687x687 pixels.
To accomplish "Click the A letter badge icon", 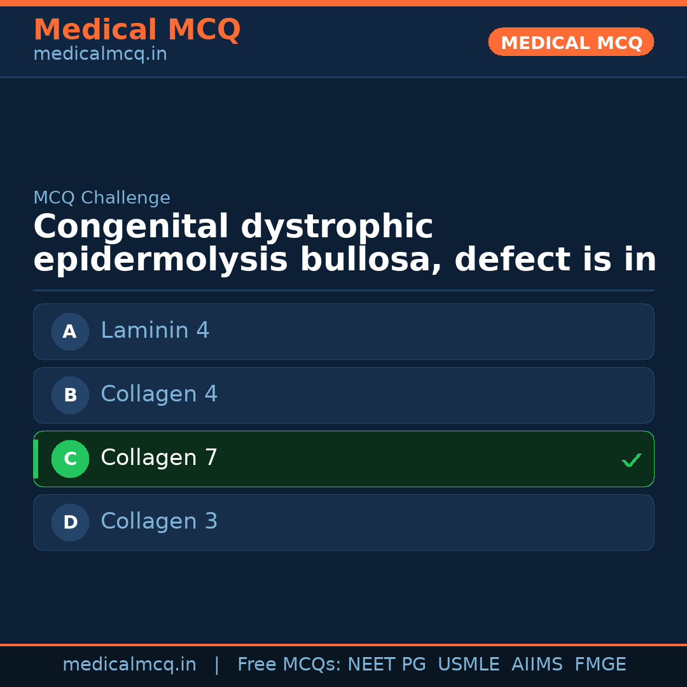I will 70,331.
